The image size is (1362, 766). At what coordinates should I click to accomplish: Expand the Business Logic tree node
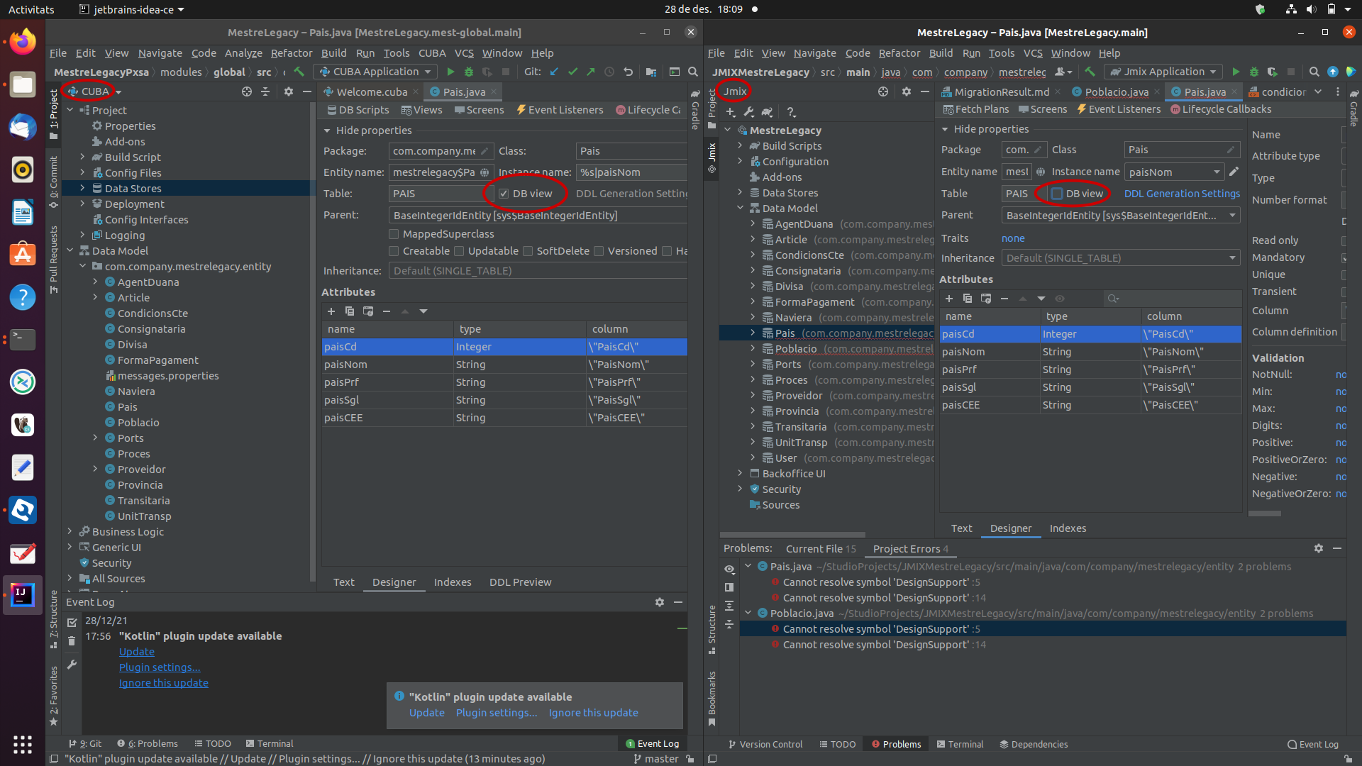click(71, 531)
